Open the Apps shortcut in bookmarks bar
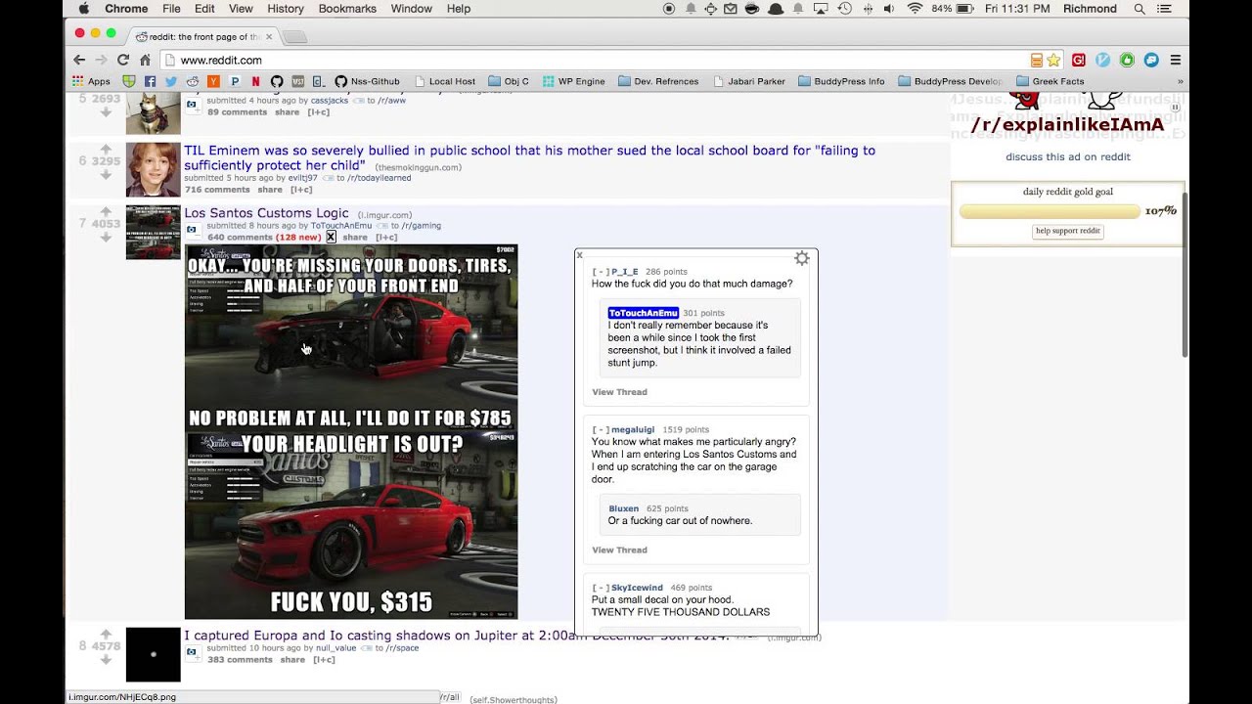Viewport: 1252px width, 704px height. 91,81
